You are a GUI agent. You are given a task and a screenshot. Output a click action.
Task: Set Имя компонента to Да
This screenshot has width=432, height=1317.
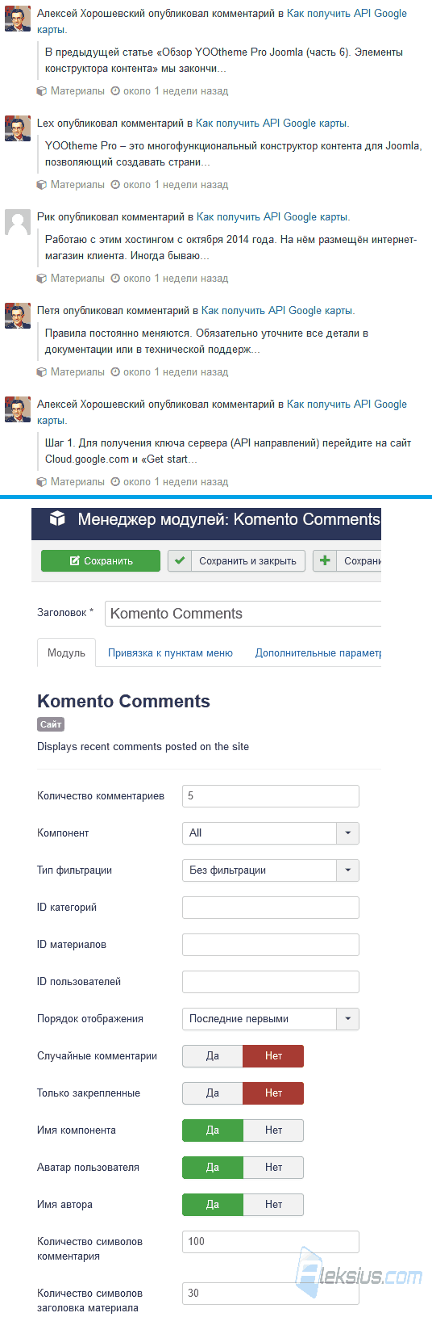coord(213,1130)
